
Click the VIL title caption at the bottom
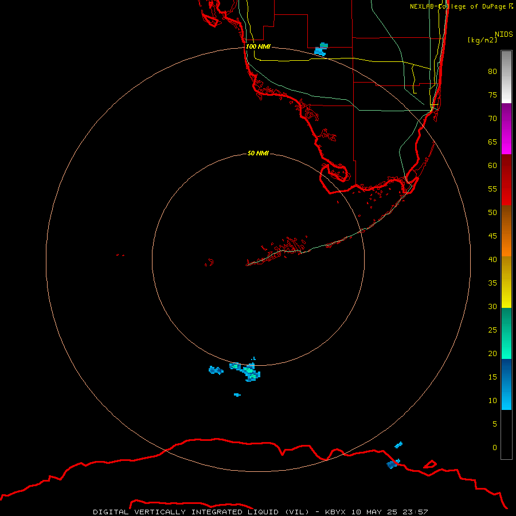click(x=260, y=512)
